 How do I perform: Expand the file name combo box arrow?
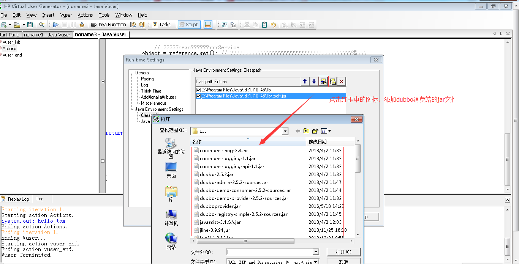point(316,252)
